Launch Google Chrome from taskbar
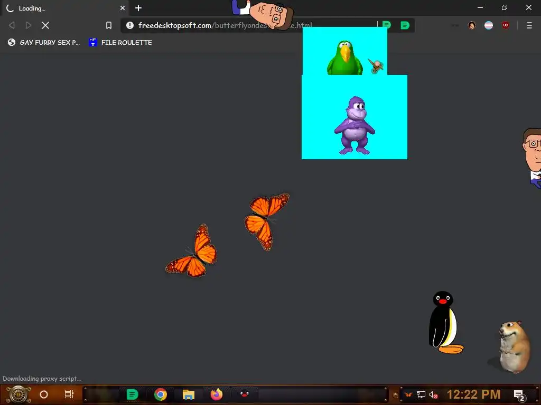 [x=161, y=394]
